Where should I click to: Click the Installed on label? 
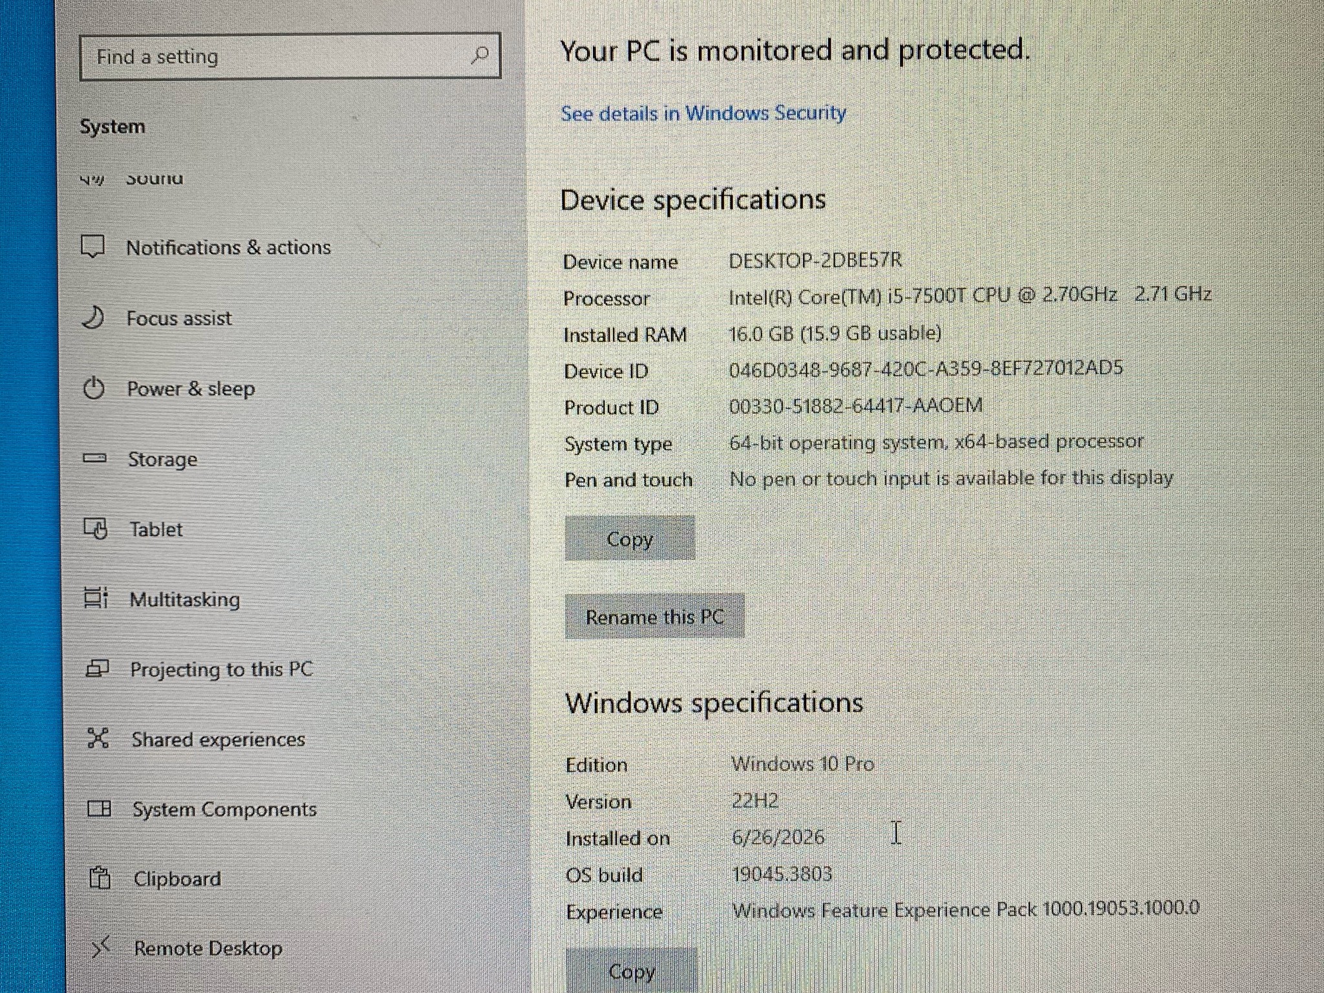tap(617, 838)
